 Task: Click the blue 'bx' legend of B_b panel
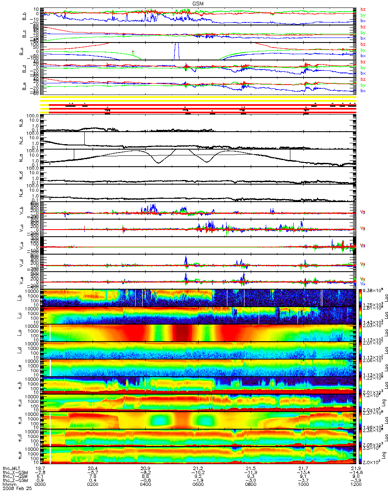(x=363, y=20)
